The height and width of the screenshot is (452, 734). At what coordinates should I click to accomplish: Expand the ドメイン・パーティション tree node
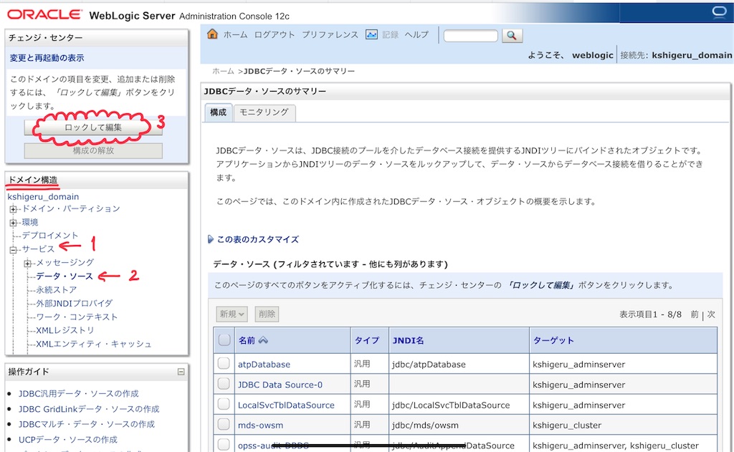(13, 209)
